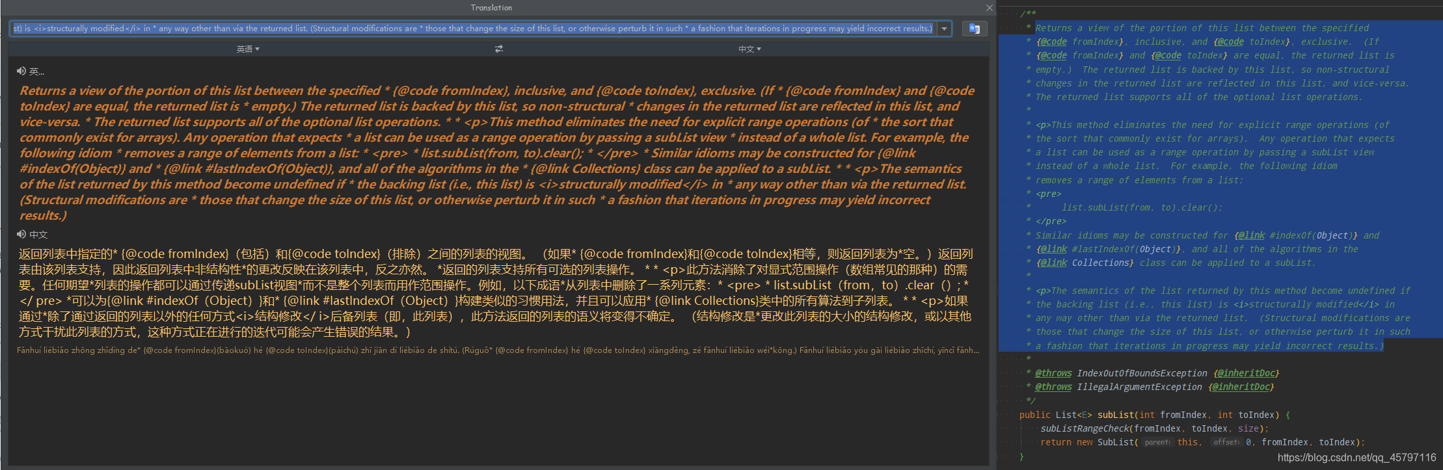Image resolution: width=1443 pixels, height=470 pixels.
Task: Click 'return new SubList' code line
Action: (x=1202, y=442)
